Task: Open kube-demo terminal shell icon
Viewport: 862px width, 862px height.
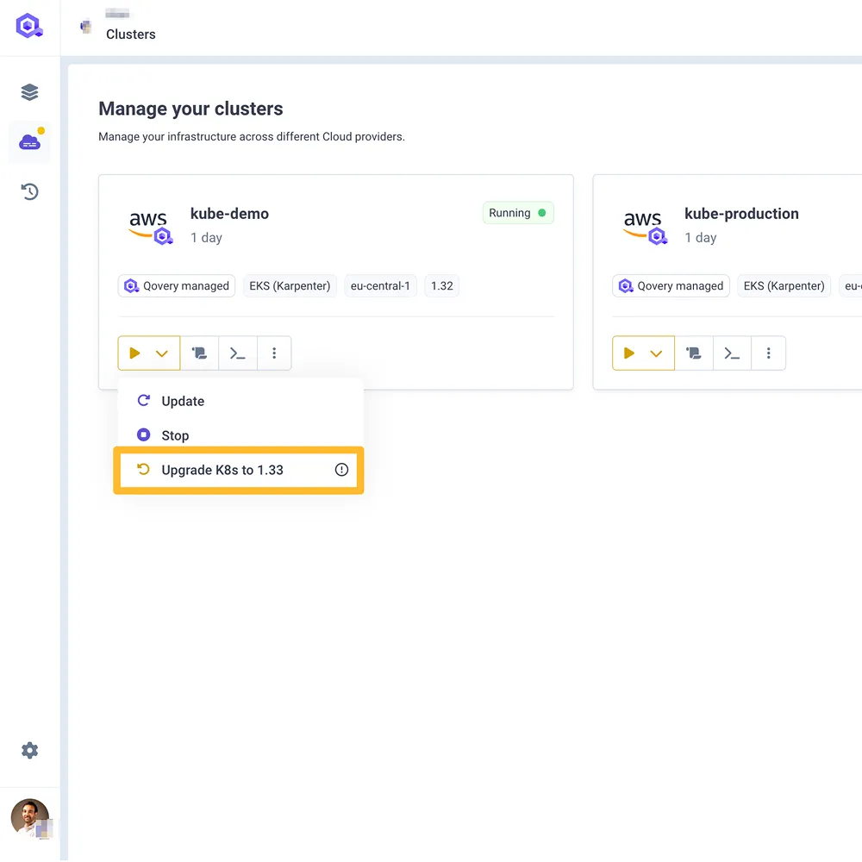Action: 238,353
